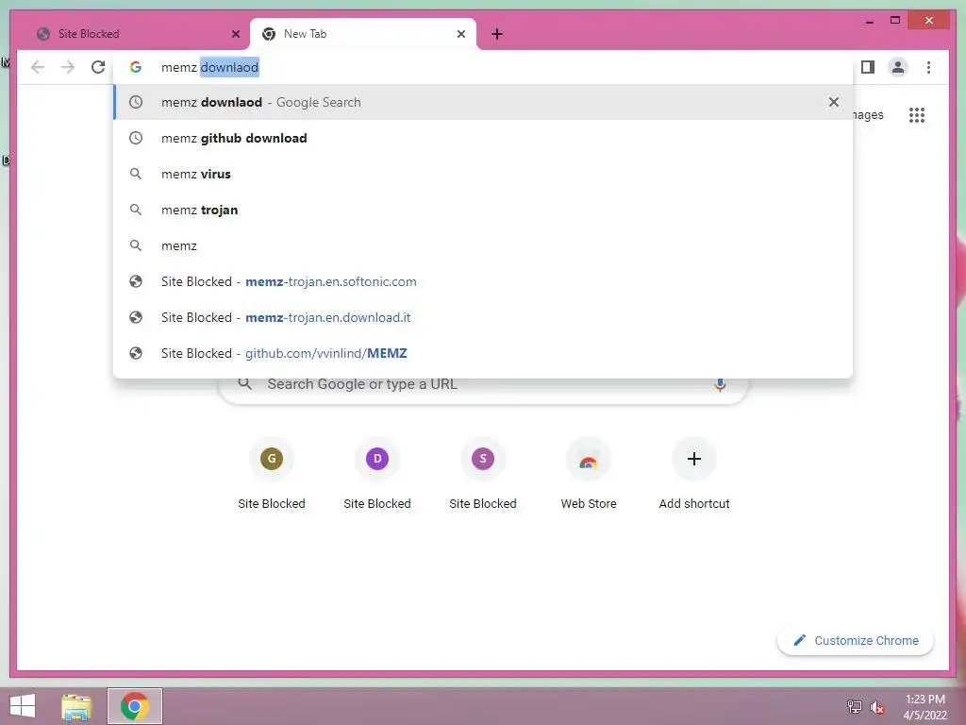The width and height of the screenshot is (966, 725).
Task: Open the Windows Start button
Action: tap(23, 706)
